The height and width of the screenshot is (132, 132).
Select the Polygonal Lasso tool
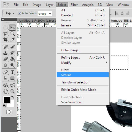pyautogui.click(x=6, y=34)
